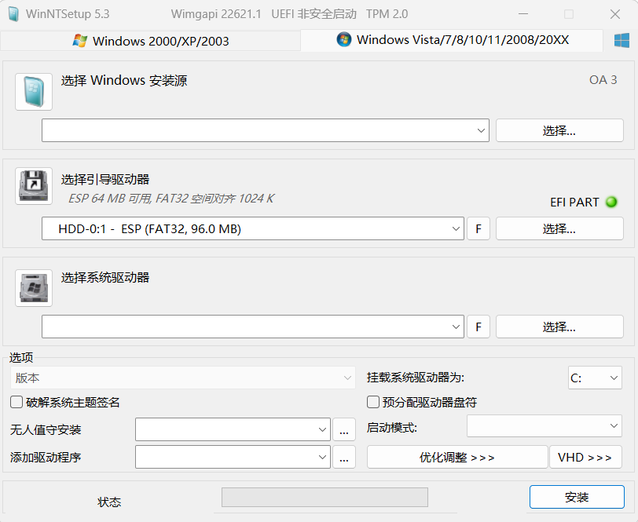The height and width of the screenshot is (522, 638).
Task: Click the 选择 Windows 安装源 heading
Action: click(124, 81)
